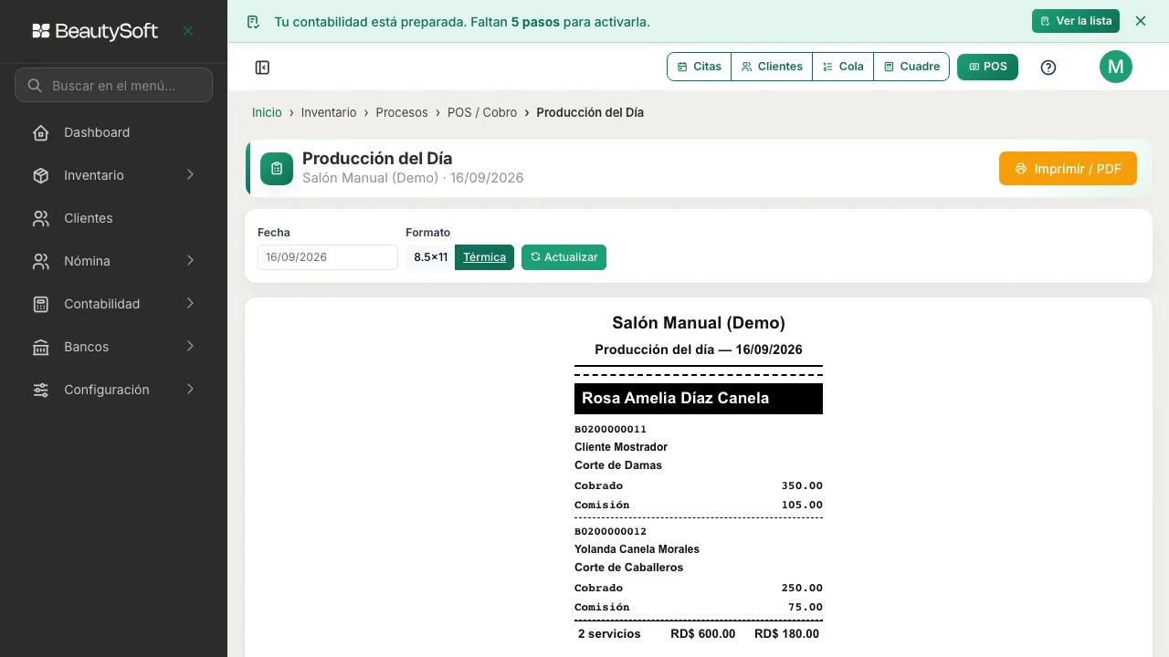Expand the Configuración submenu chevron
Screen dimensions: 1169x657
pos(190,390)
